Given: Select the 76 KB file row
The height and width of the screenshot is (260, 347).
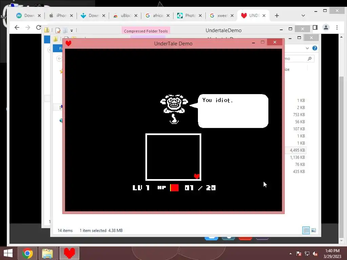Looking at the screenshot, I should click(x=295, y=164).
